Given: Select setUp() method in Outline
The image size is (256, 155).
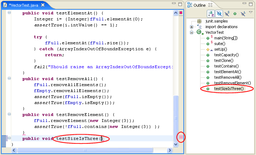Looking at the screenshot, I should pyautogui.click(x=221, y=49).
